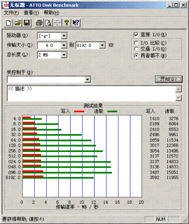This screenshot has width=189, height=224.
Task: Open the 帮助(H) menu
Action: tap(51, 13)
